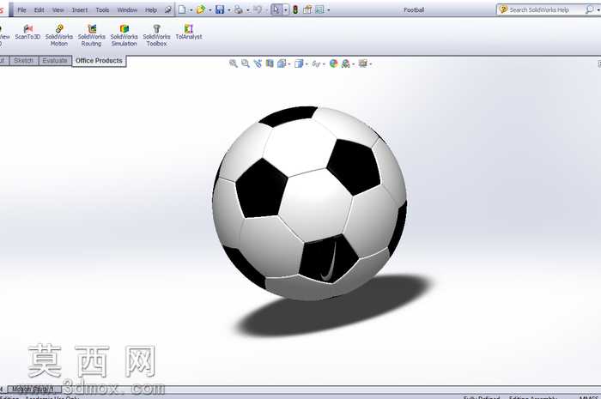
Task: Click Zoom to Fit in view toolbar
Action: [233, 63]
